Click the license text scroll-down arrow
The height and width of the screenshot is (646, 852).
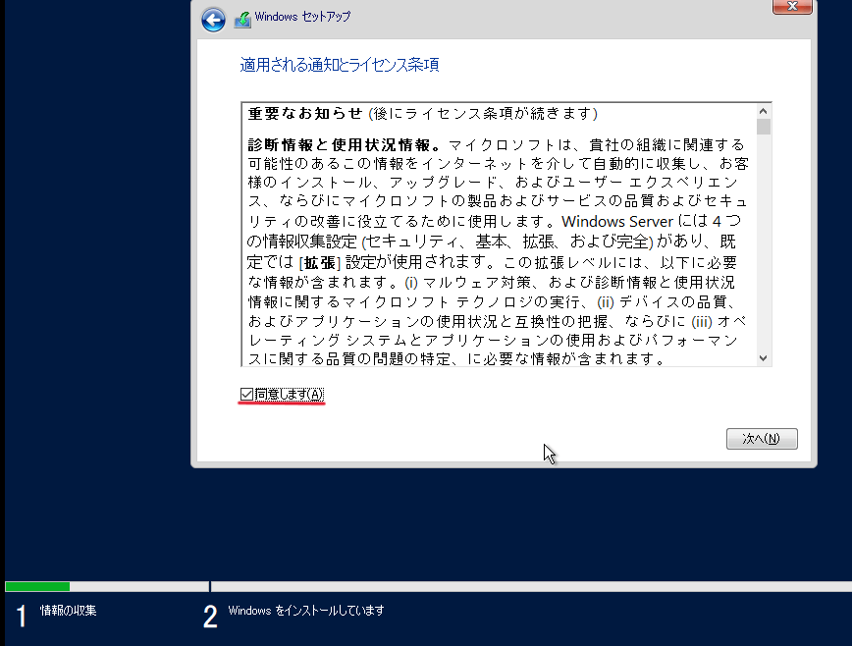click(x=763, y=358)
